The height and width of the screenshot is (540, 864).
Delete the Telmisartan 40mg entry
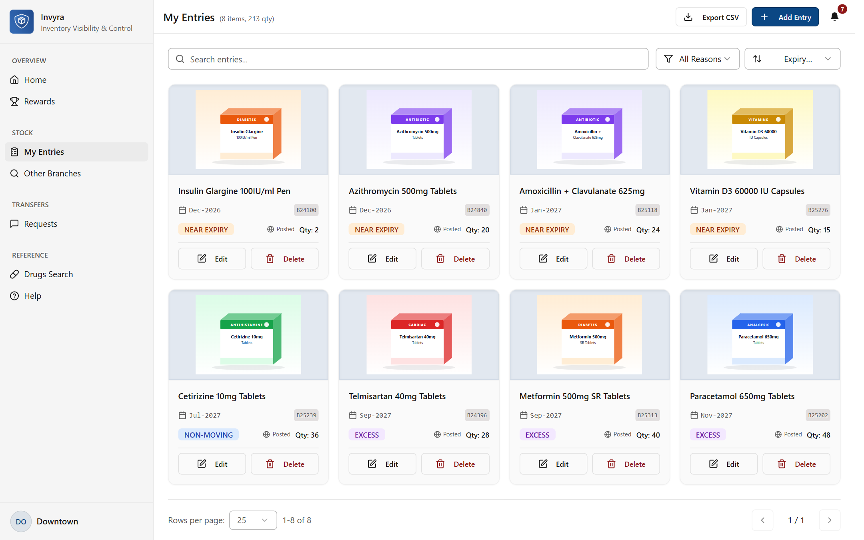coord(455,464)
